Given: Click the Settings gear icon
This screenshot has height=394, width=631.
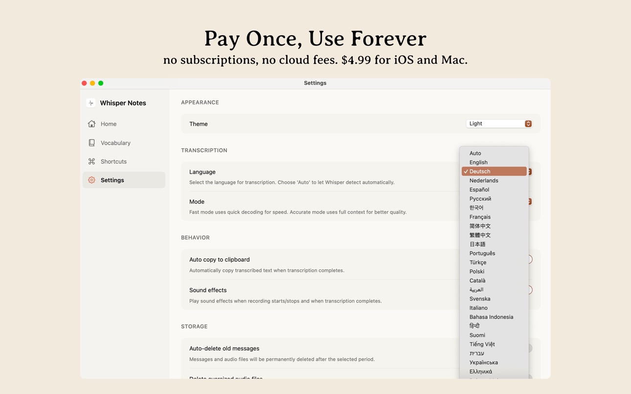Looking at the screenshot, I should (x=91, y=180).
